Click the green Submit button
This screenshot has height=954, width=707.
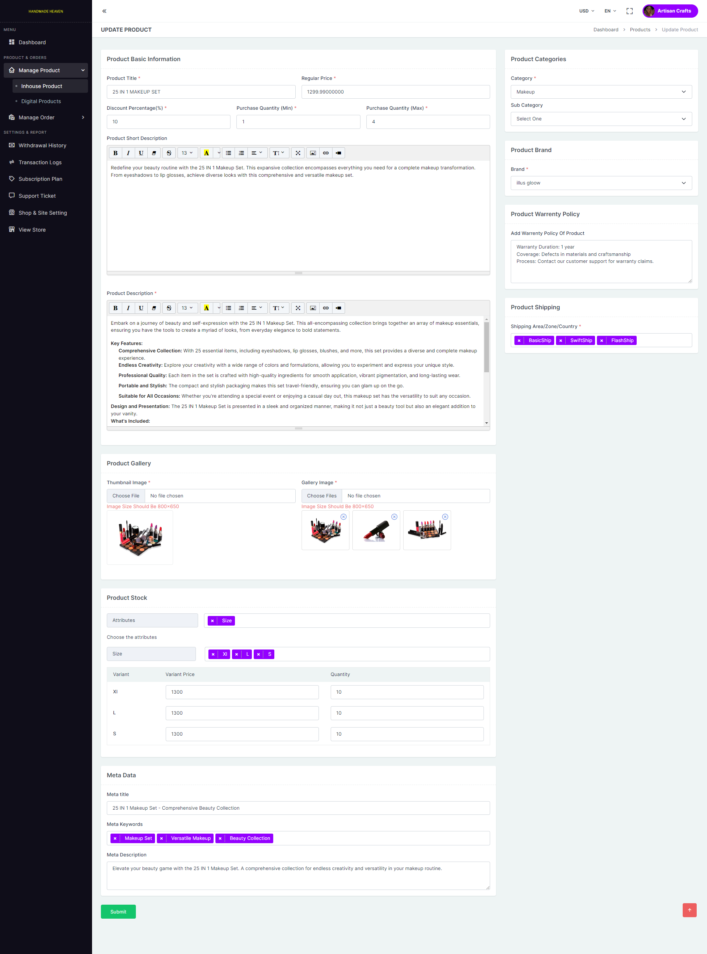tap(118, 912)
